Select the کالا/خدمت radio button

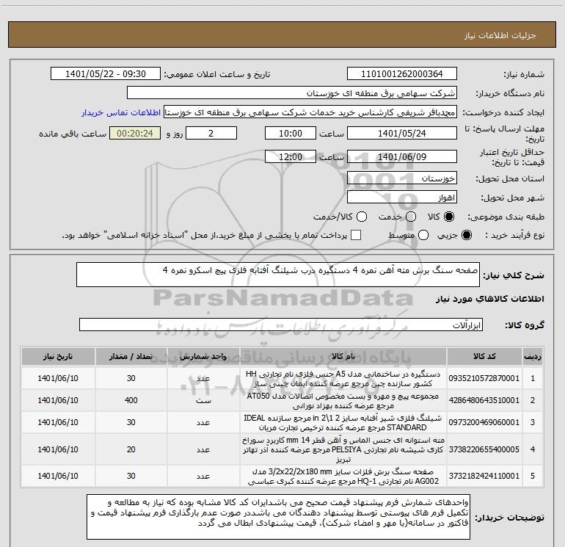(362, 217)
